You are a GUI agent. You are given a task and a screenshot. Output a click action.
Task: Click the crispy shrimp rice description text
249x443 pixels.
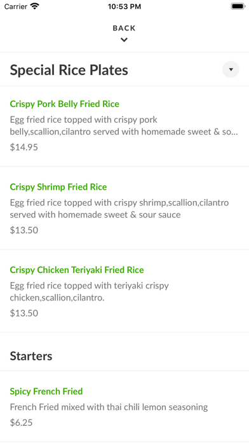point(119,209)
